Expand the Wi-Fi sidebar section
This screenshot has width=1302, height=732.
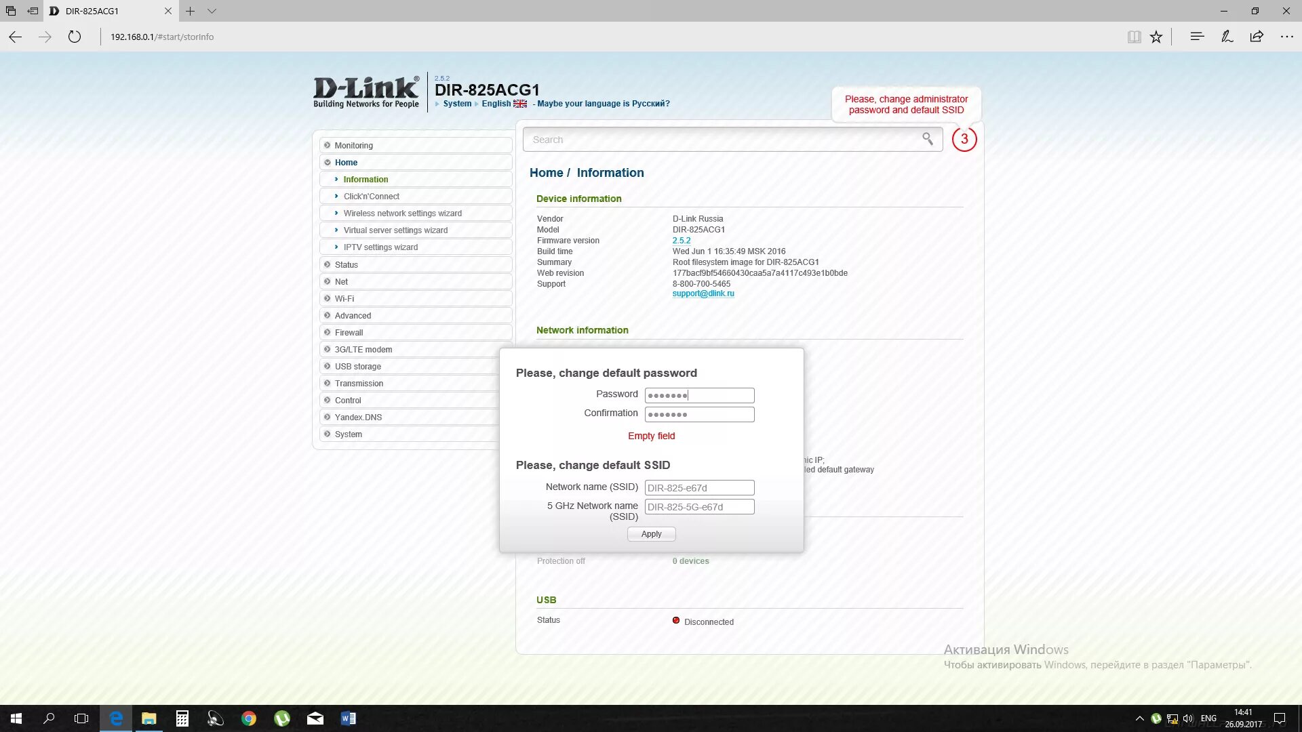click(x=344, y=298)
